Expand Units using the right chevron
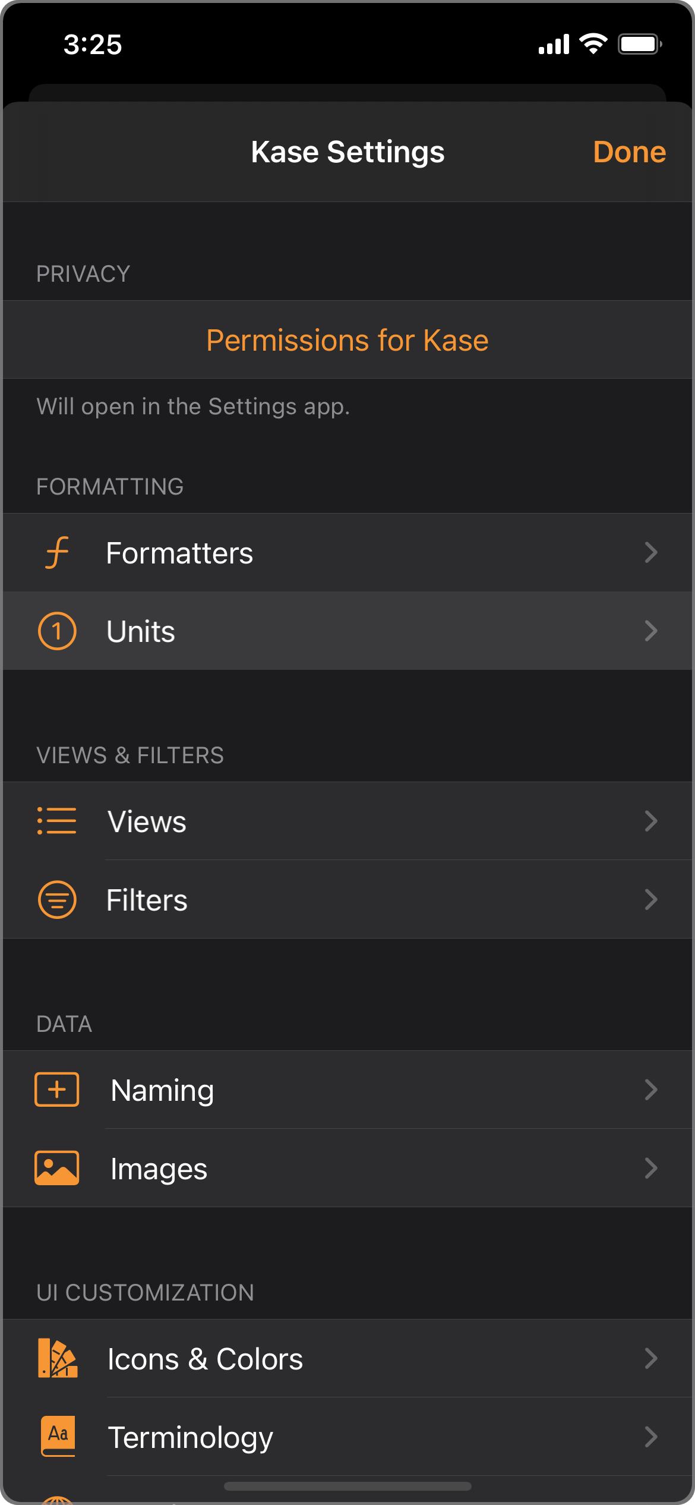Screen dimensions: 695x1505 [x=651, y=631]
